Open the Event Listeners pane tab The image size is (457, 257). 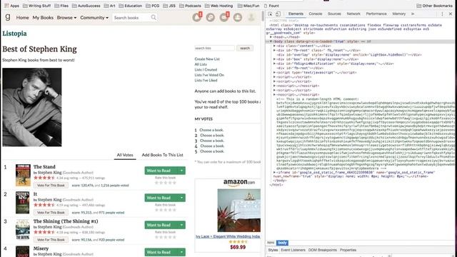293,250
